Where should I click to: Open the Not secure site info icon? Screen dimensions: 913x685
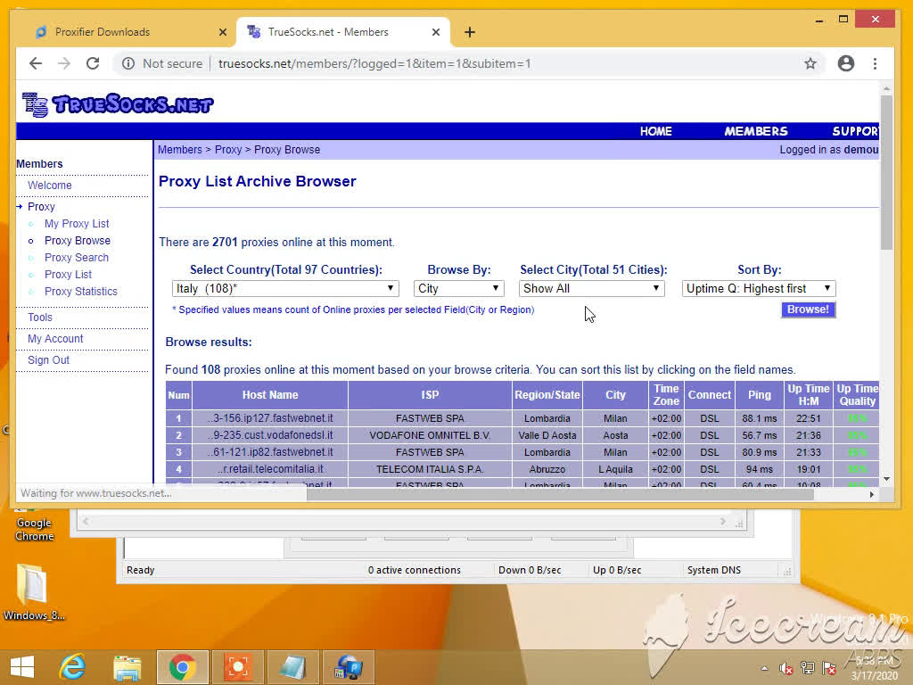pyautogui.click(x=128, y=63)
